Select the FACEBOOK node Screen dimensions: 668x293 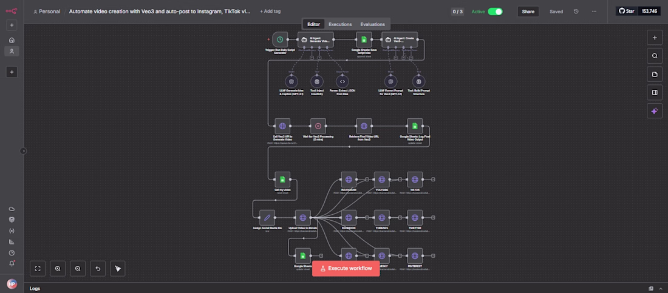tap(349, 218)
